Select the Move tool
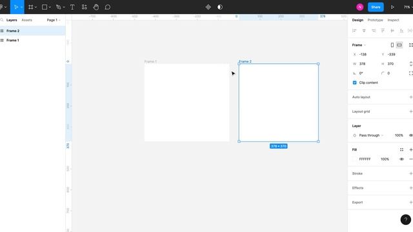 (x=15, y=7)
